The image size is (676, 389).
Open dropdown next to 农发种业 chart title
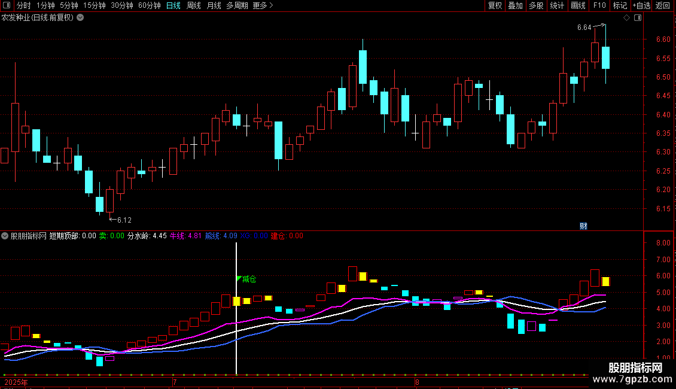[x=80, y=18]
